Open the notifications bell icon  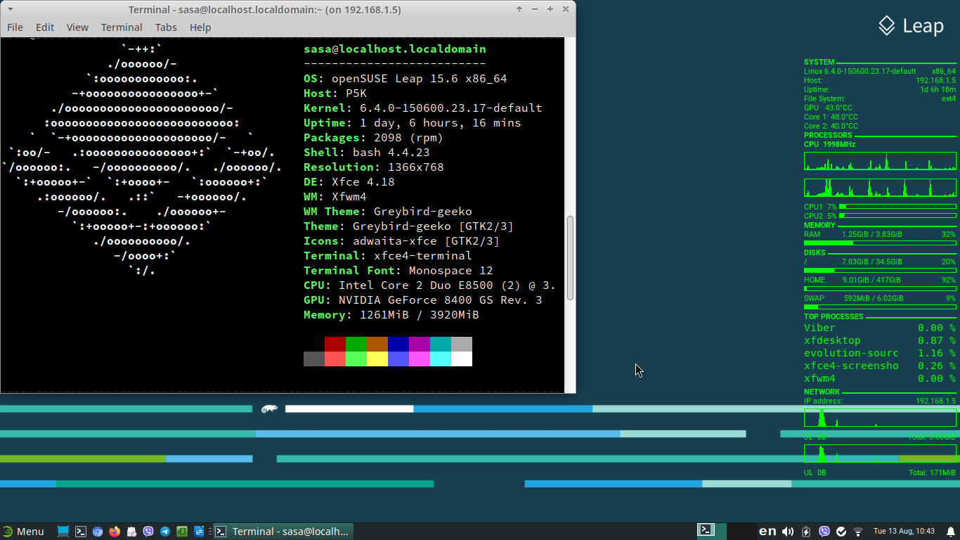click(951, 532)
